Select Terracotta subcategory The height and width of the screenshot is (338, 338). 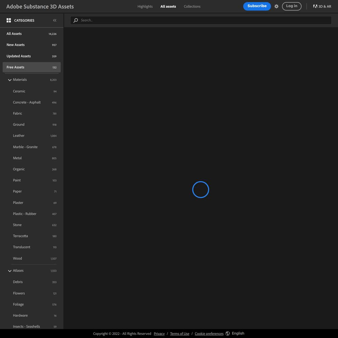coord(31,236)
